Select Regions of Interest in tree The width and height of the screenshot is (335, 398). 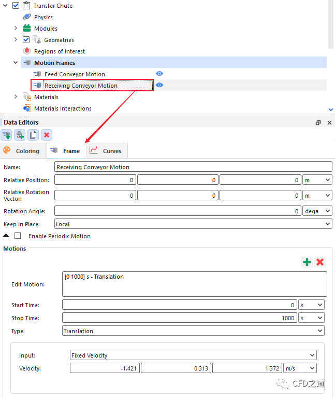pyautogui.click(x=59, y=51)
